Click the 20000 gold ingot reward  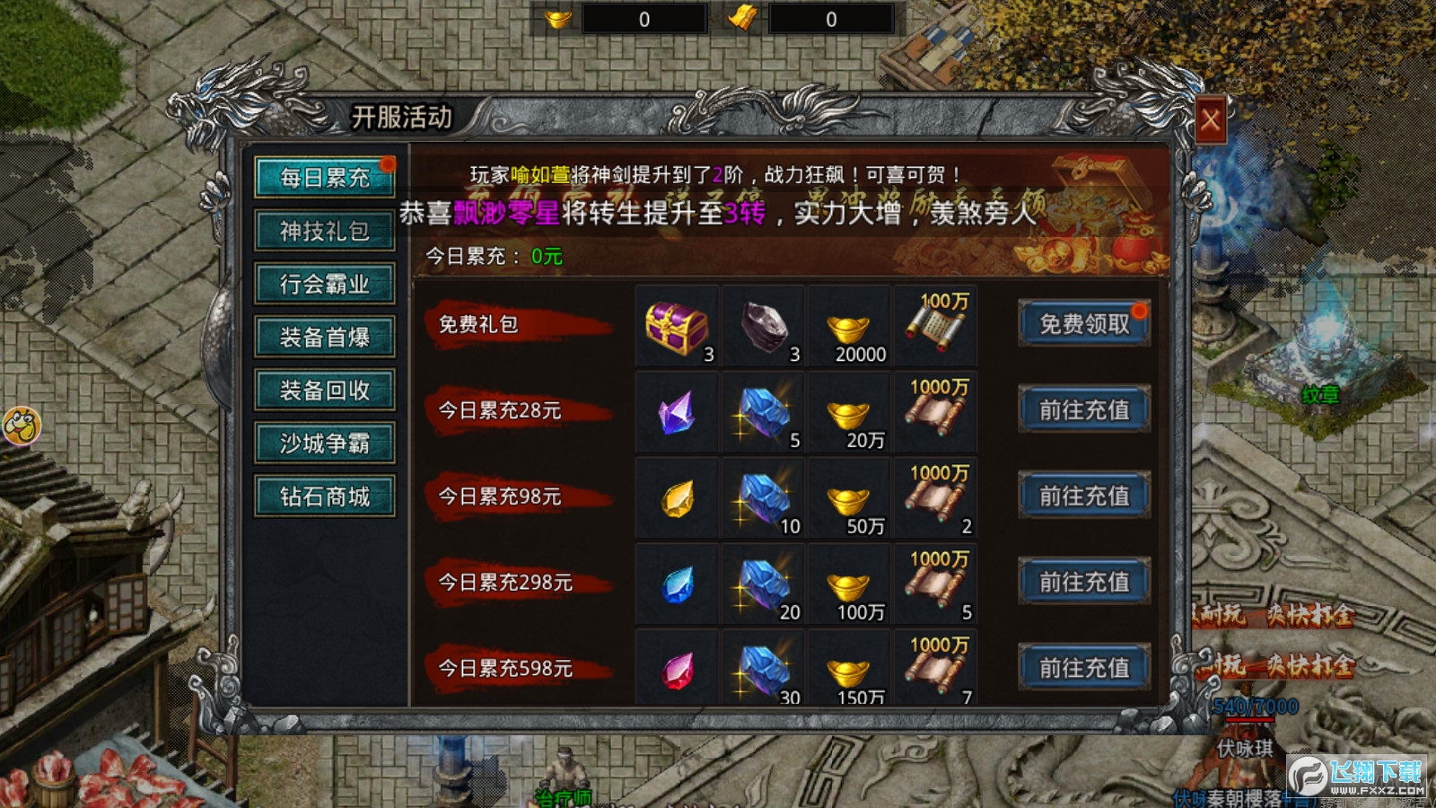(849, 325)
